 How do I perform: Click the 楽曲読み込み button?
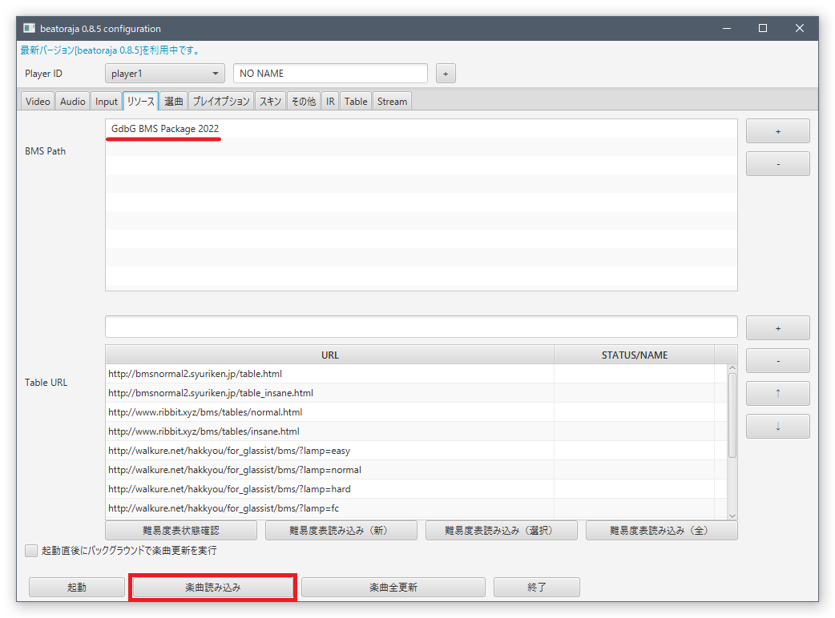pos(213,587)
